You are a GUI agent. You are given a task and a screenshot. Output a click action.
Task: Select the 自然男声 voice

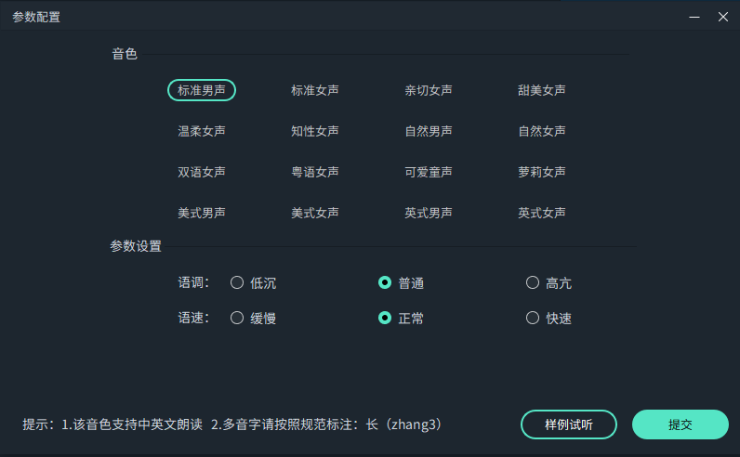tap(428, 131)
